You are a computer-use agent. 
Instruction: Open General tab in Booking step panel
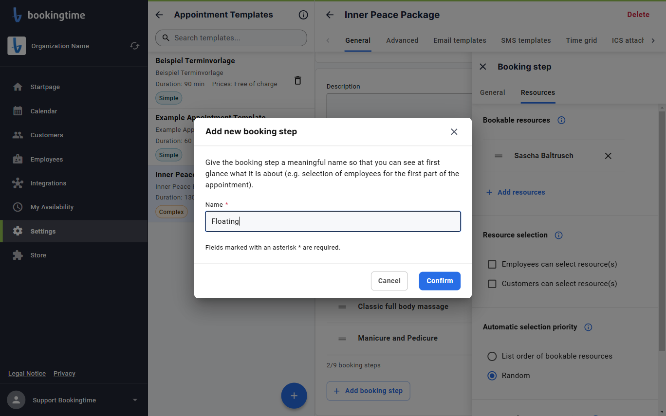click(493, 92)
